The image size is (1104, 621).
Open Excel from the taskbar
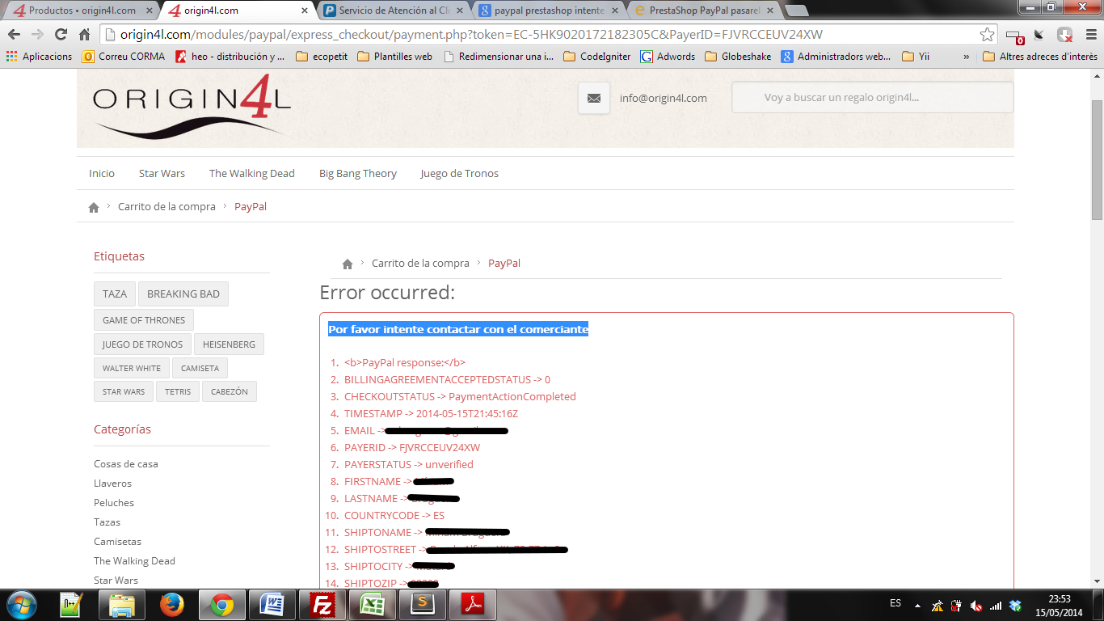(x=373, y=605)
